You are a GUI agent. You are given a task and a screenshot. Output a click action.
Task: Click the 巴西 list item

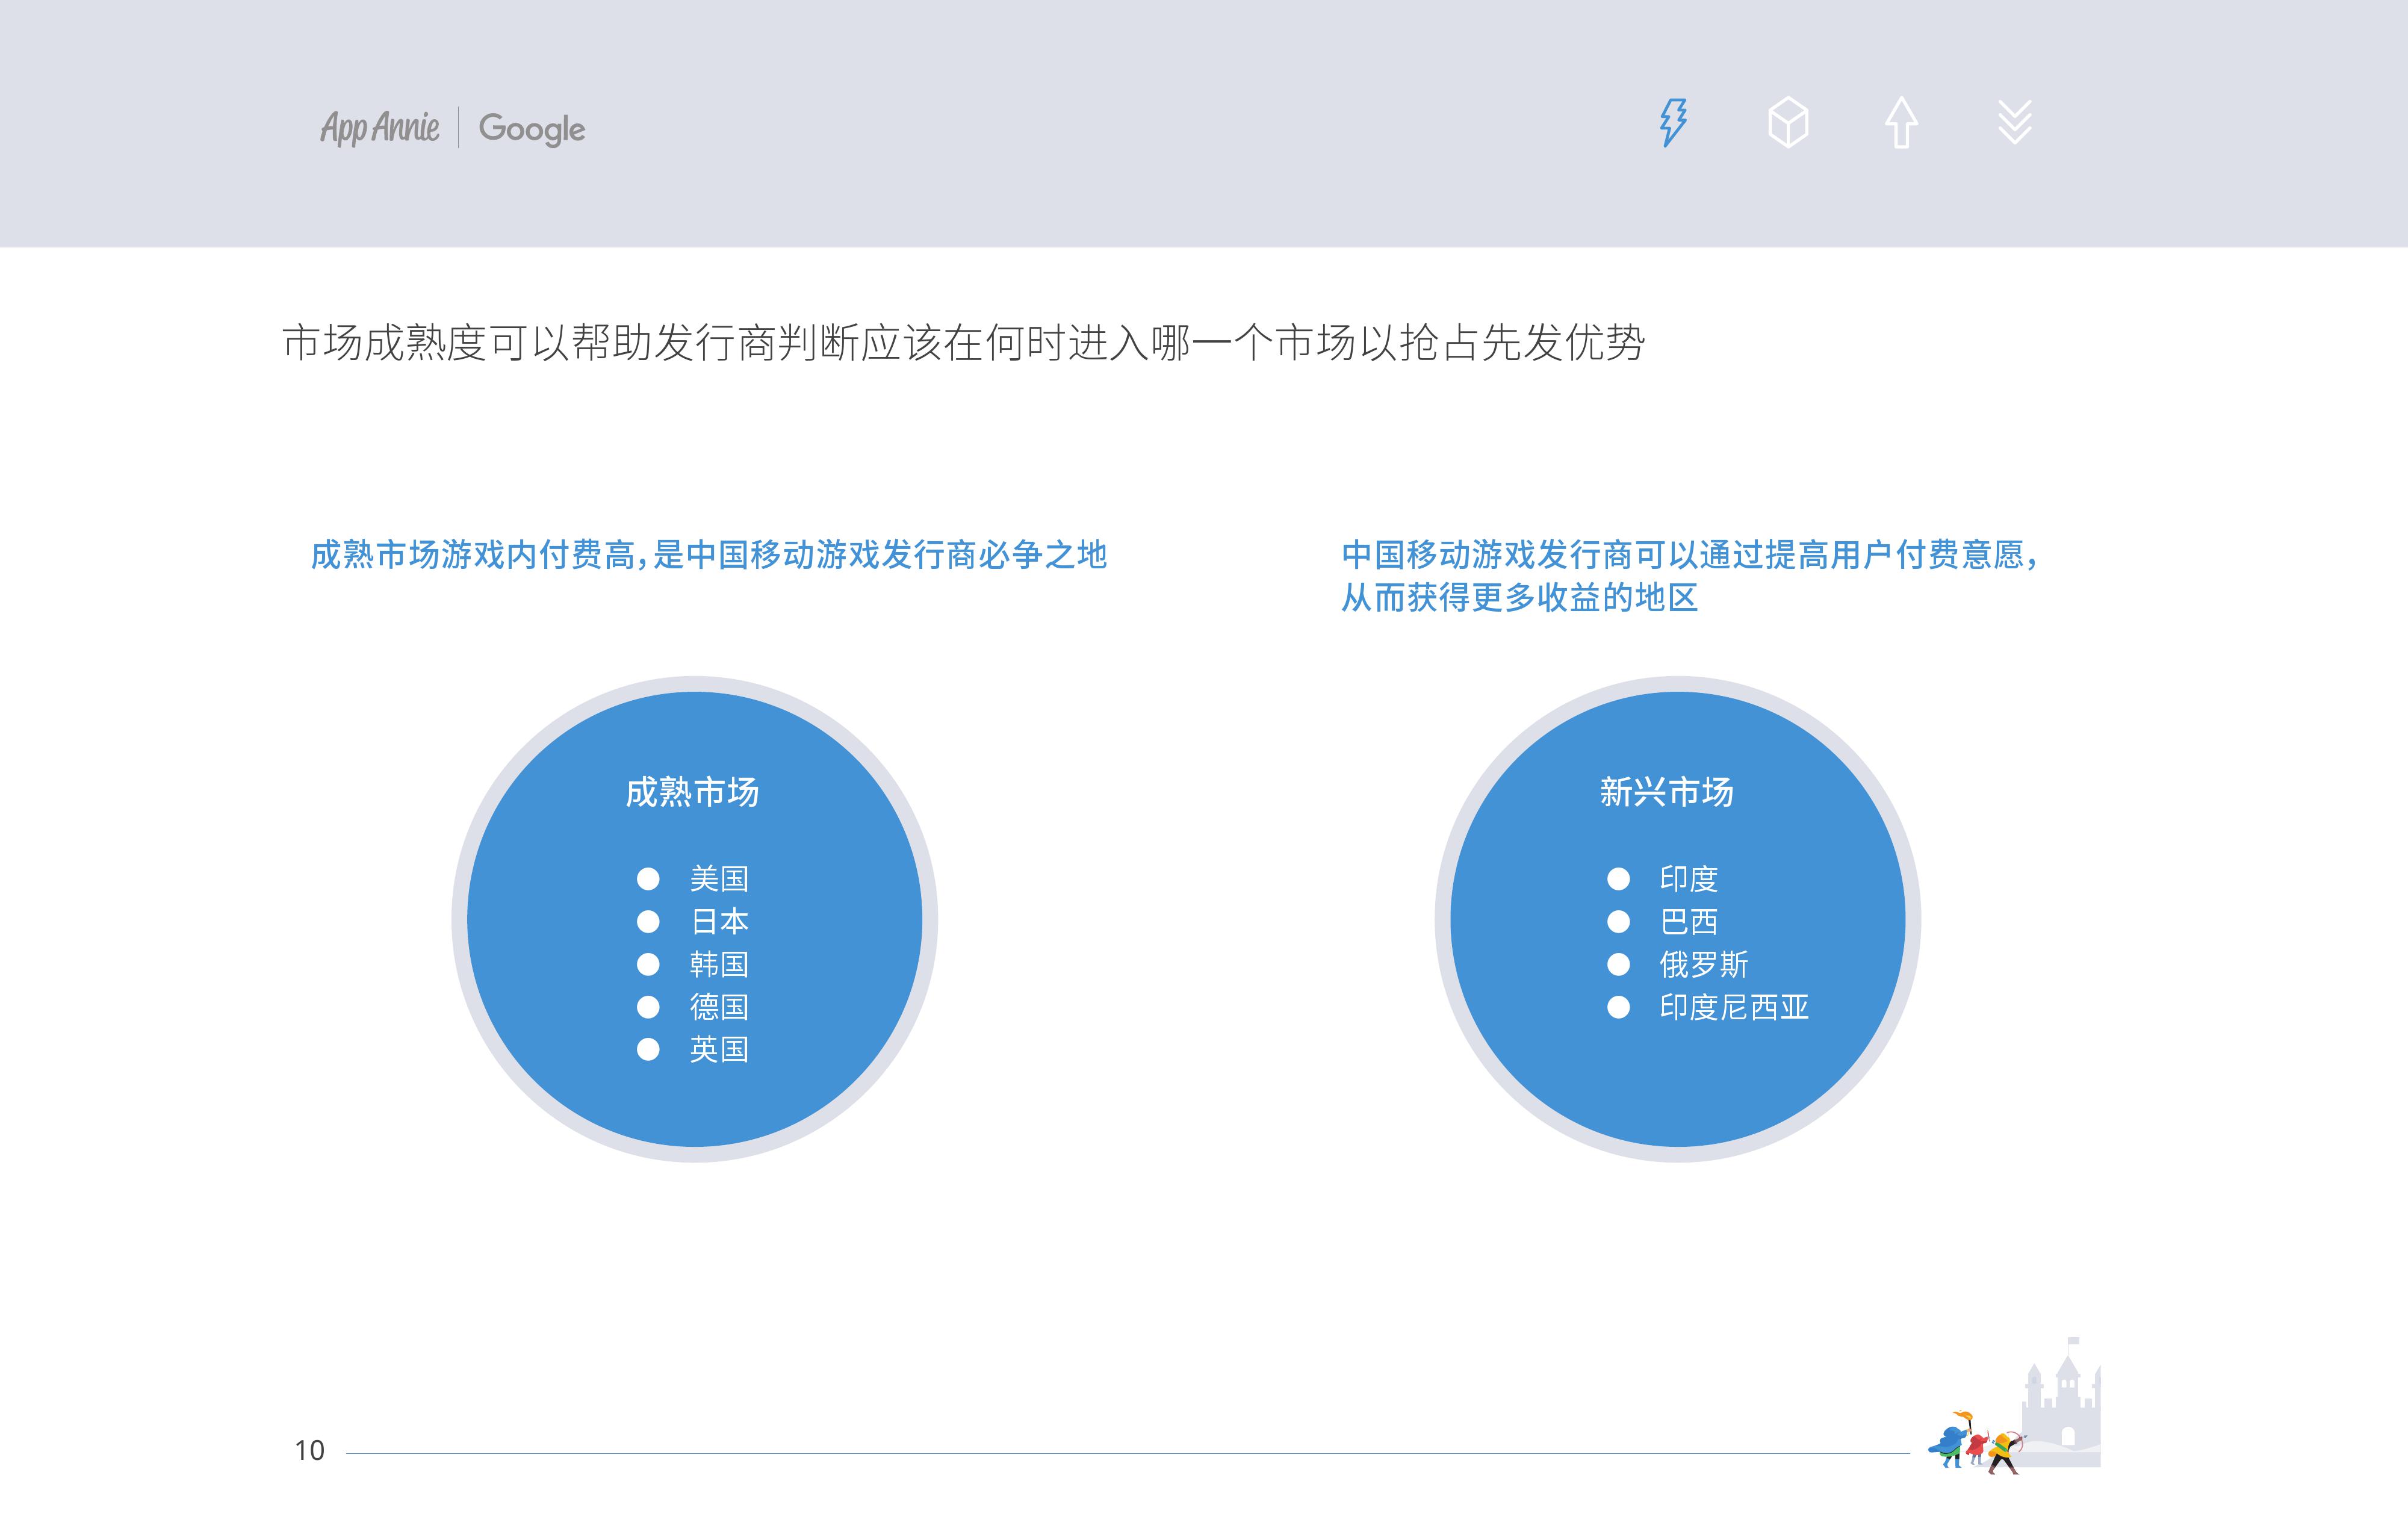[1688, 921]
